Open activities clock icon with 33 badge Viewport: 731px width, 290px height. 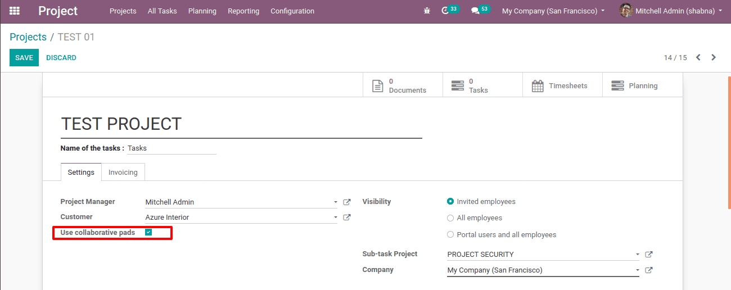pos(449,10)
